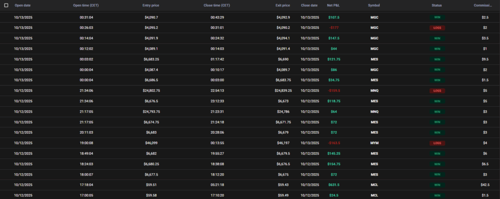This screenshot has height=199, width=500.
Task: Click the Symbol column header
Action: point(374,5)
